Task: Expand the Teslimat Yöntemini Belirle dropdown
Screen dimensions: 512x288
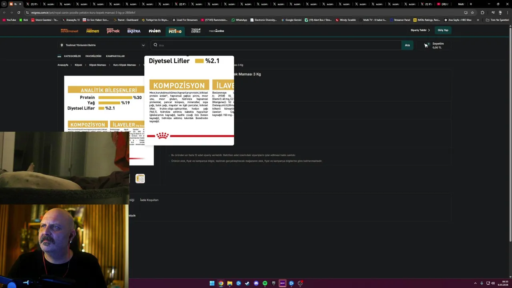Action: click(x=102, y=45)
